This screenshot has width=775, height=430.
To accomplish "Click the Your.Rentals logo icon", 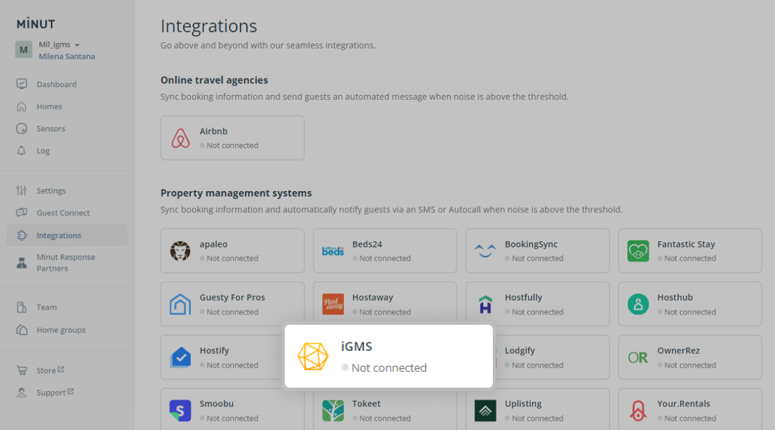I will click(x=638, y=410).
